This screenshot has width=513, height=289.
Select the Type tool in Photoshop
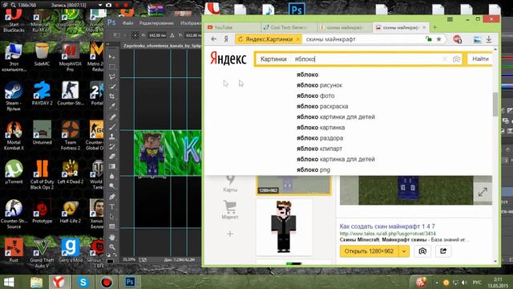(112, 206)
